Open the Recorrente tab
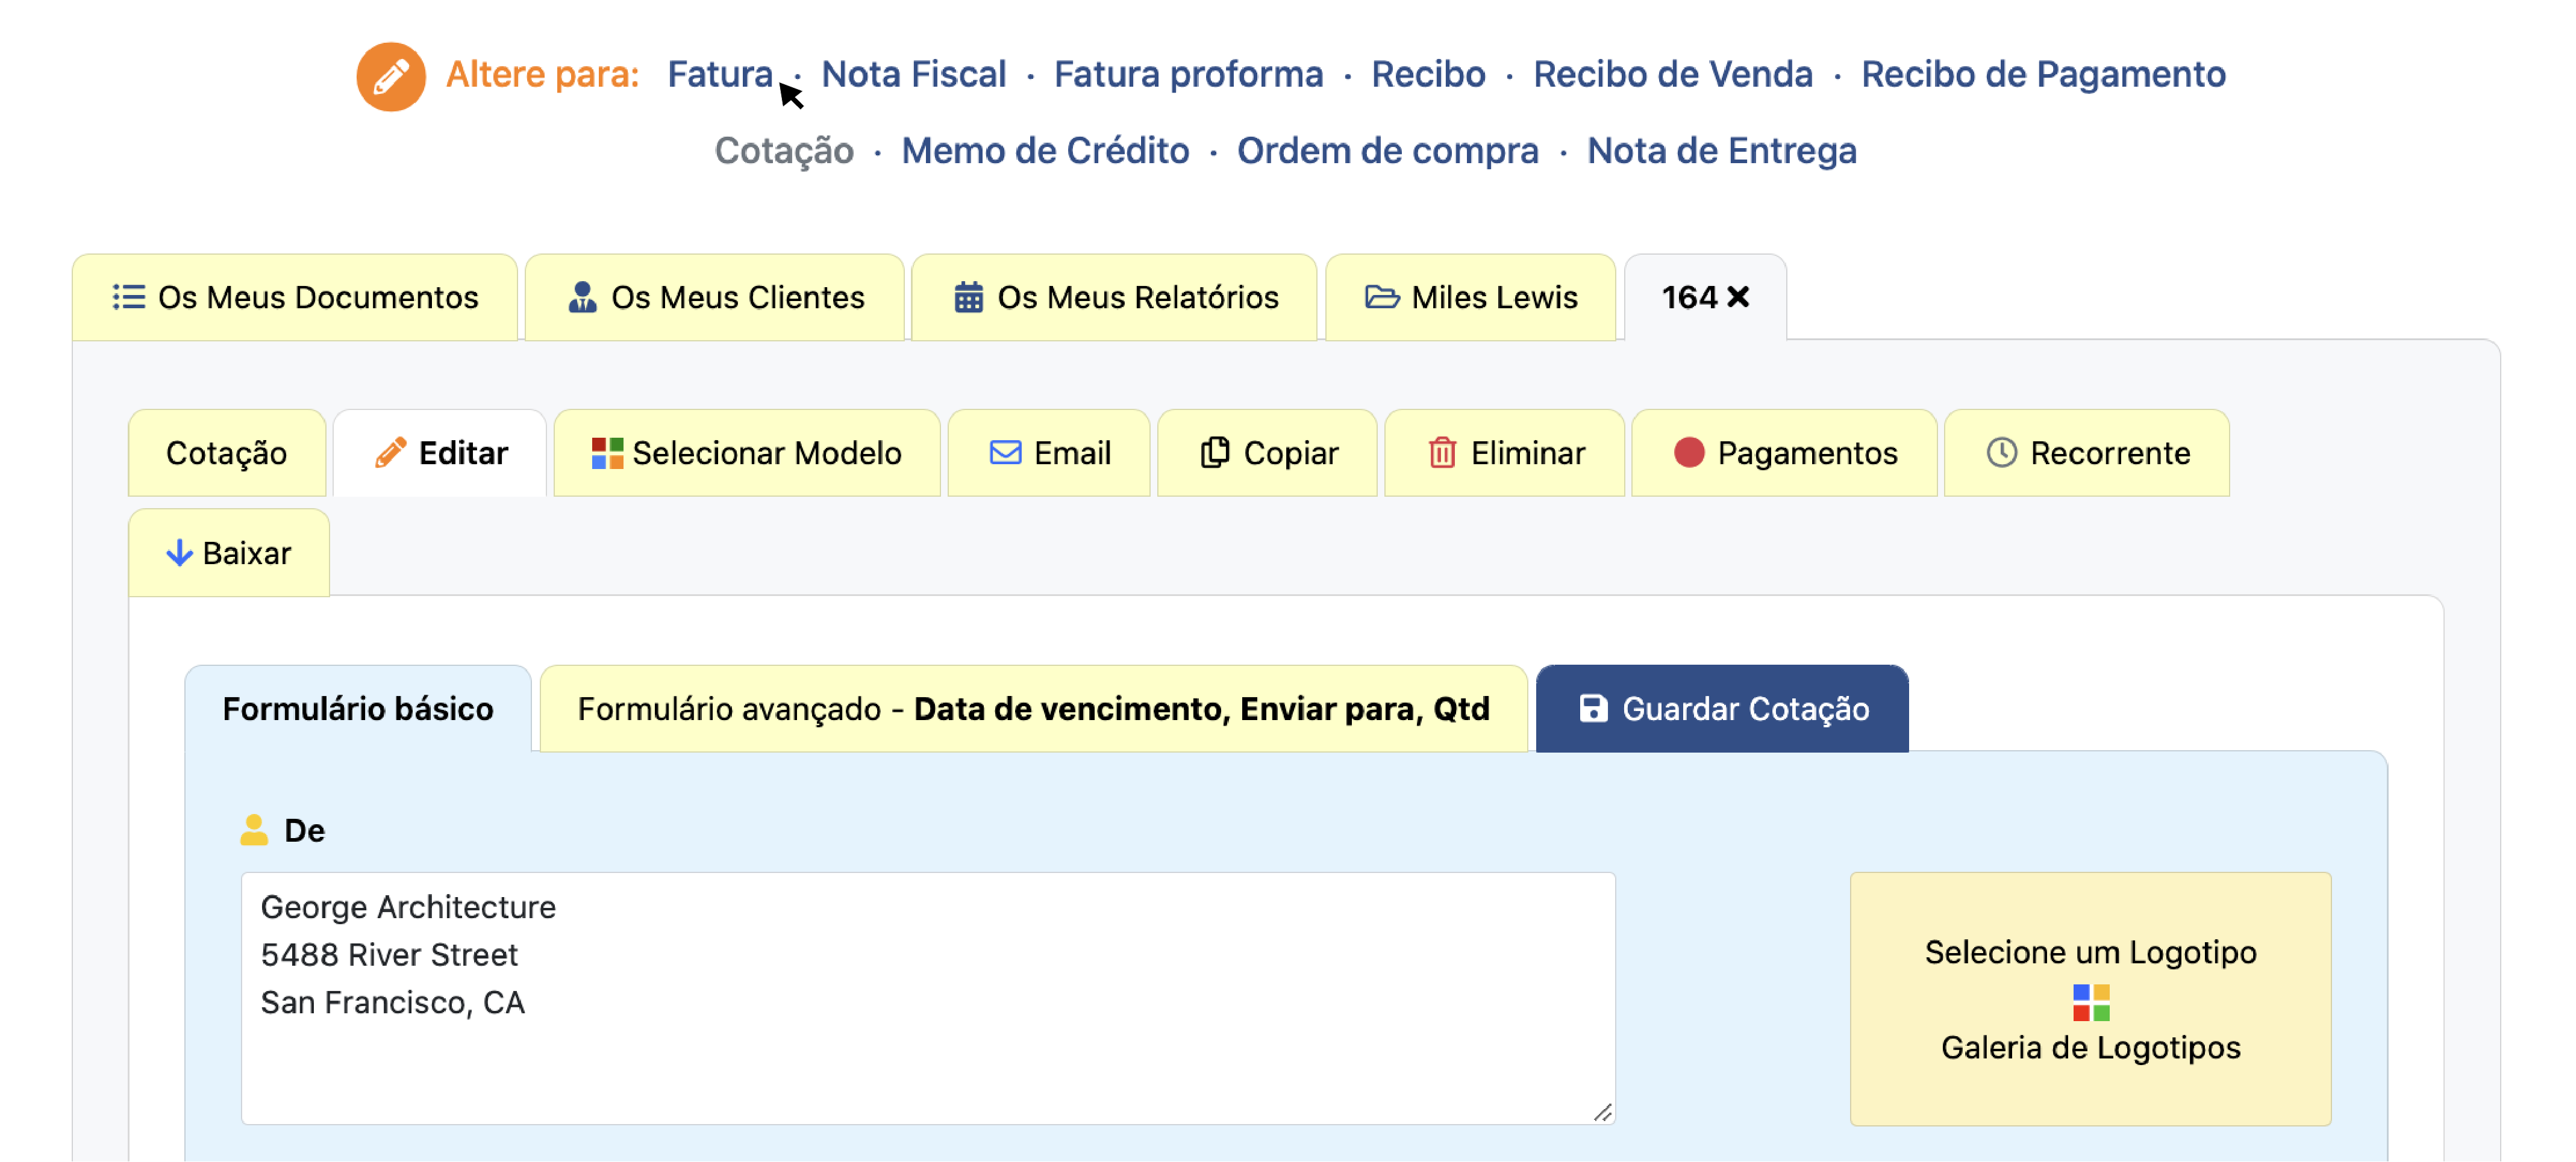Image resolution: width=2576 pixels, height=1162 pixels. click(2086, 453)
